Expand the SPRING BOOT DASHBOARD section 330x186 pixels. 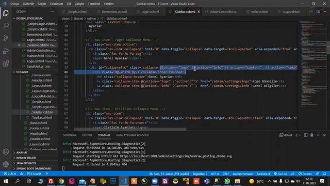coord(34,168)
